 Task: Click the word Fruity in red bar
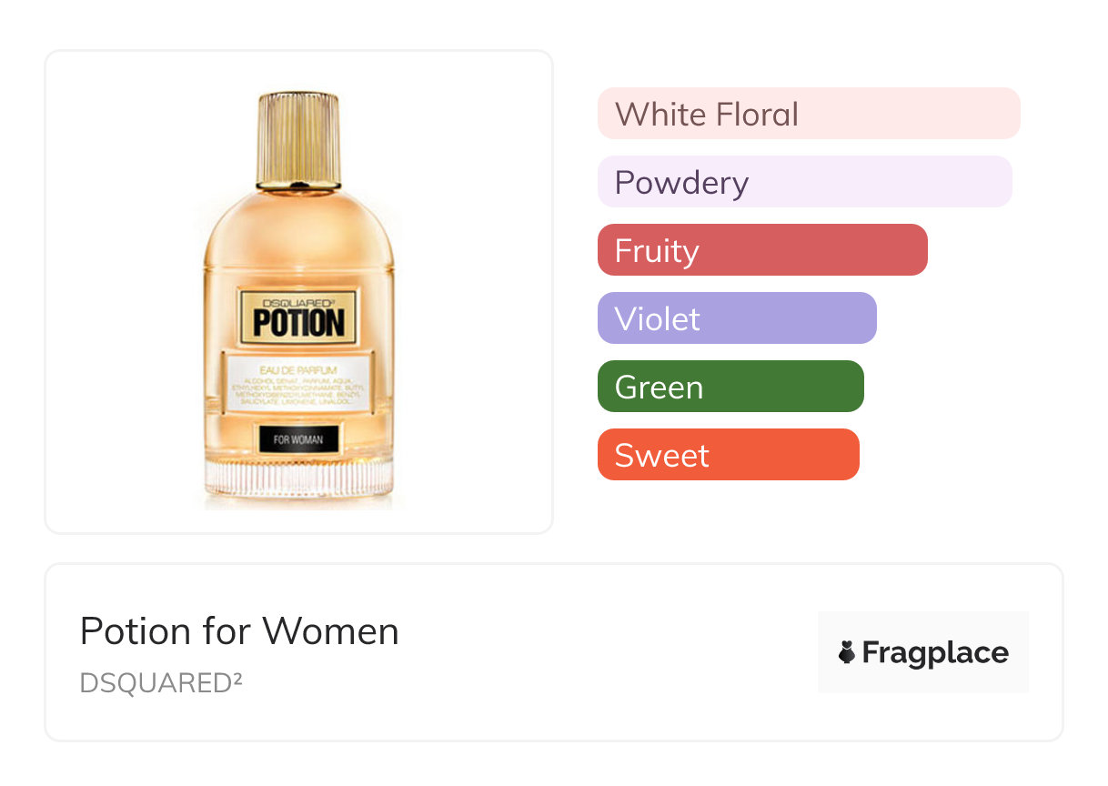(x=657, y=251)
